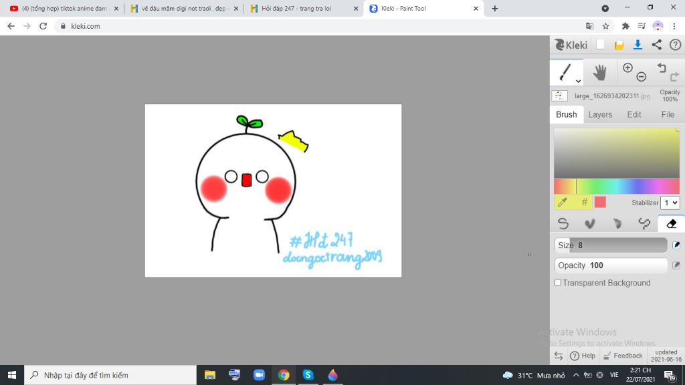Show hidden system tray icons

576,375
